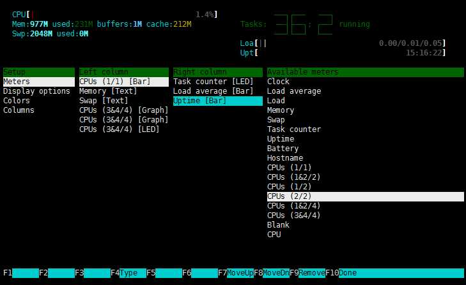Choose CPUs (1&2/4) from Available meters
Viewport: 466px width, 285px height.
point(293,206)
